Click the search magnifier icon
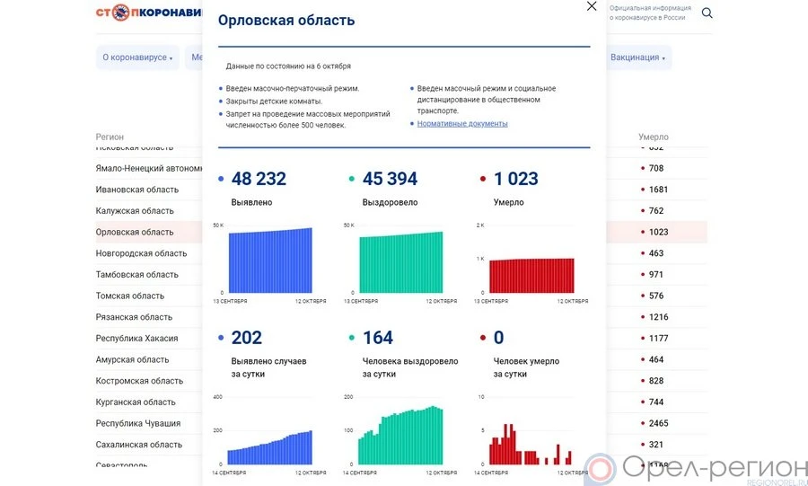808x486 pixels. pyautogui.click(x=707, y=13)
